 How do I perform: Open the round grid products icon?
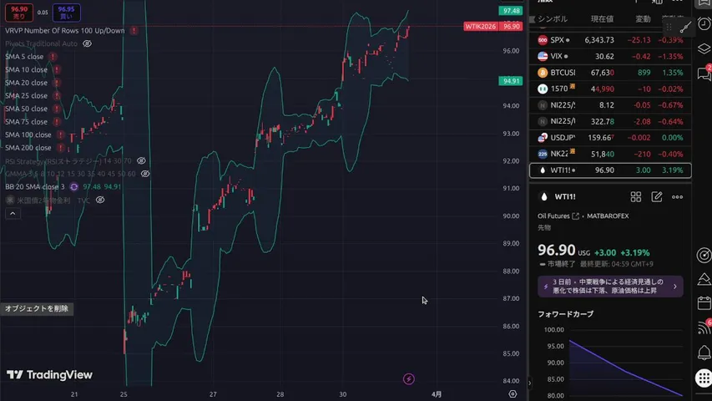coord(704,378)
